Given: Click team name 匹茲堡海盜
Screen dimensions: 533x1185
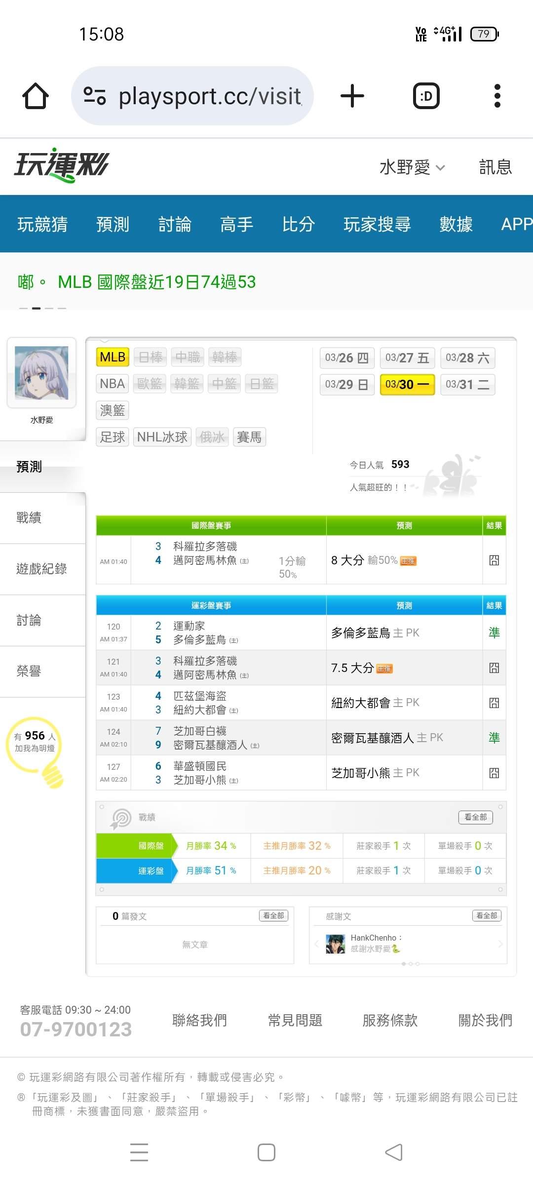Looking at the screenshot, I should [x=200, y=696].
